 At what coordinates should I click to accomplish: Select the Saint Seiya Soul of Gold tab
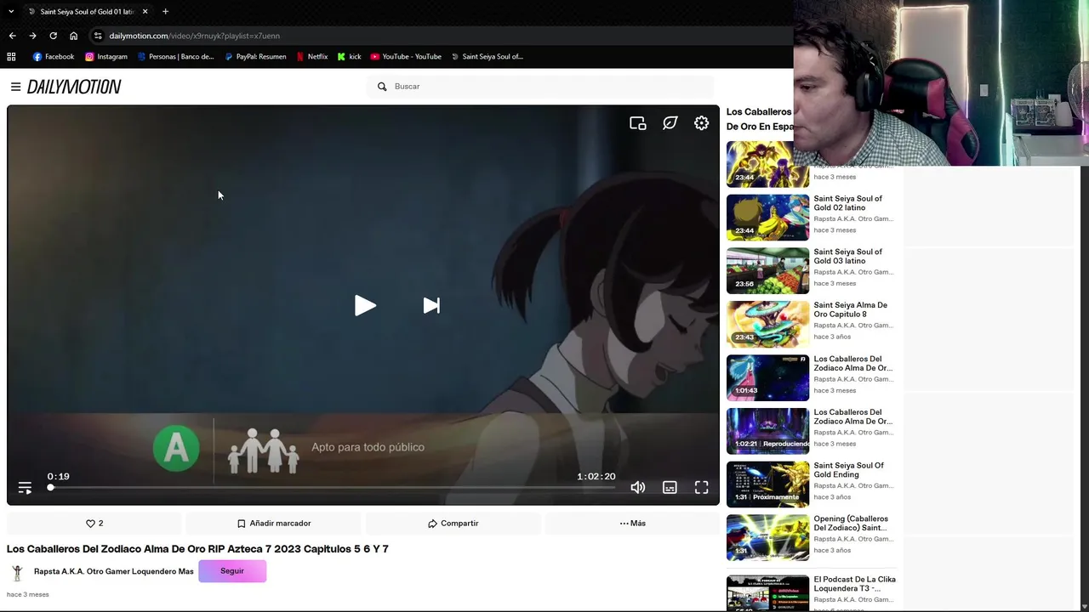coord(85,12)
